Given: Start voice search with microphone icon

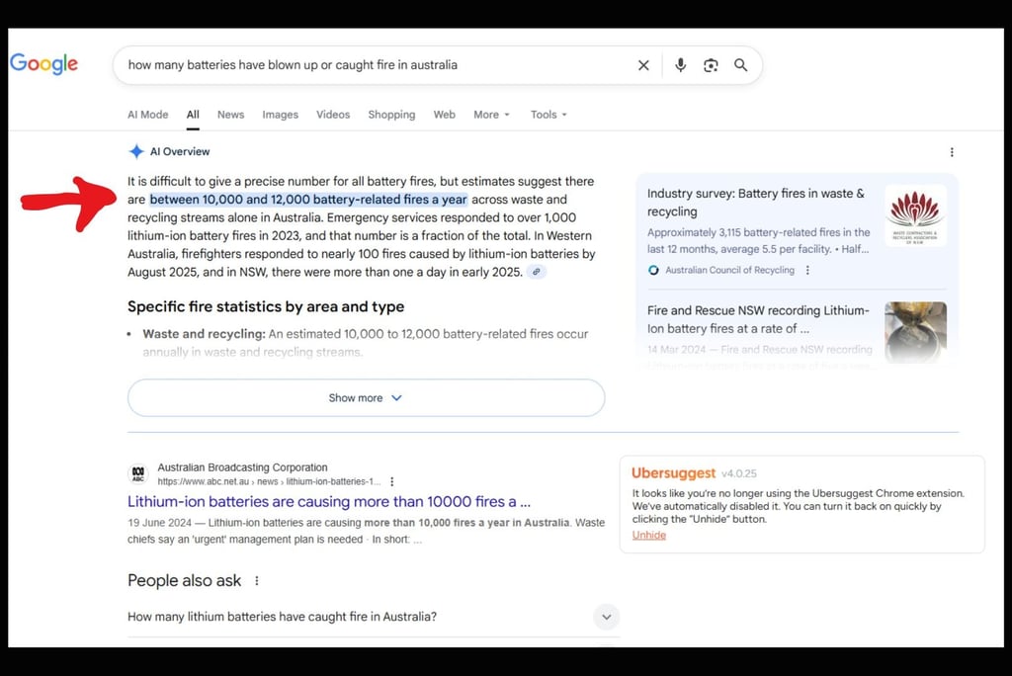Looking at the screenshot, I should pyautogui.click(x=680, y=65).
